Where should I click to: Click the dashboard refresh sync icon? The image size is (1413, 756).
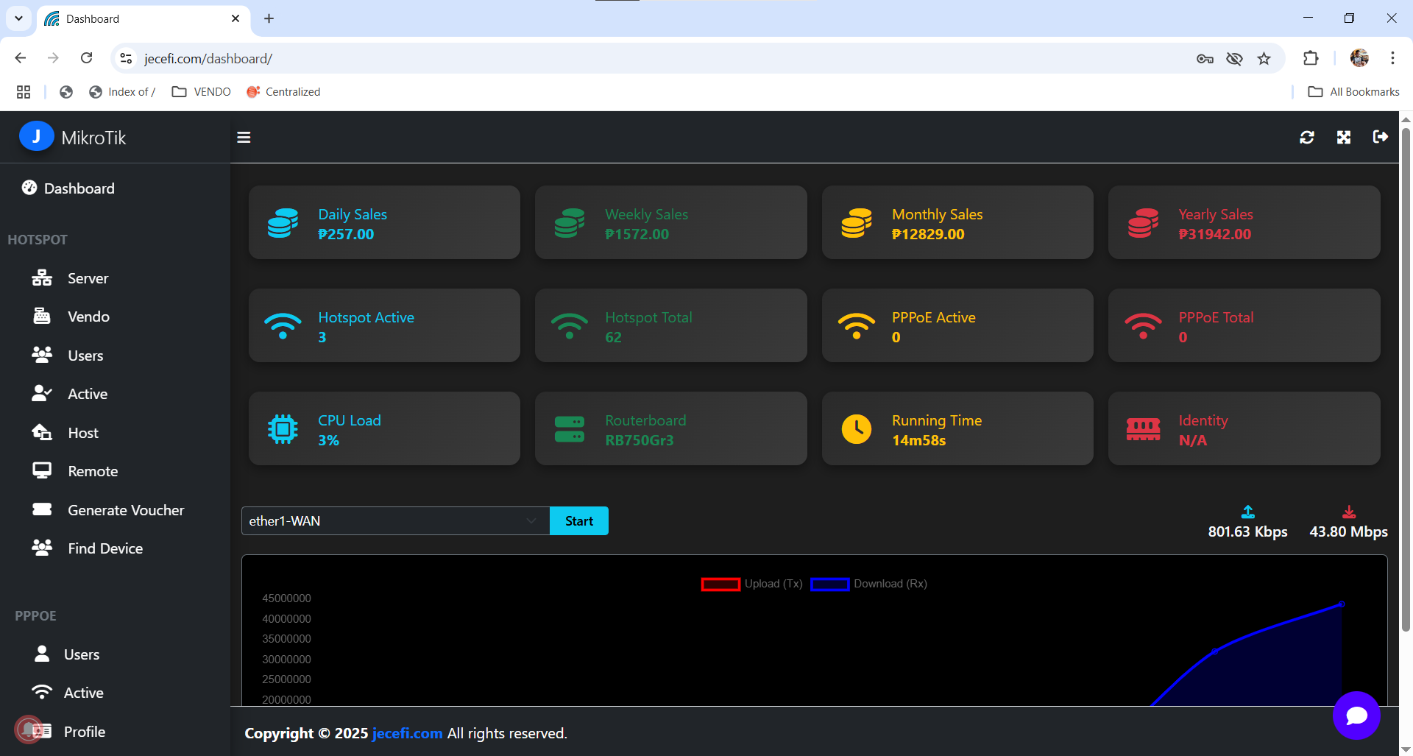(1307, 138)
